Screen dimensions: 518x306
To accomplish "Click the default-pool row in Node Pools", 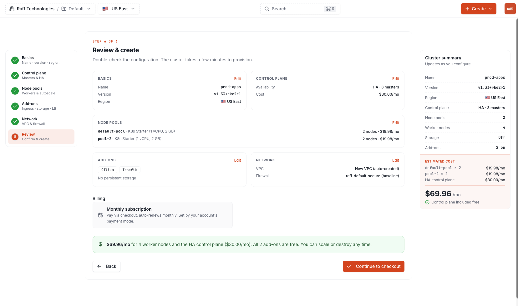I will [248, 131].
